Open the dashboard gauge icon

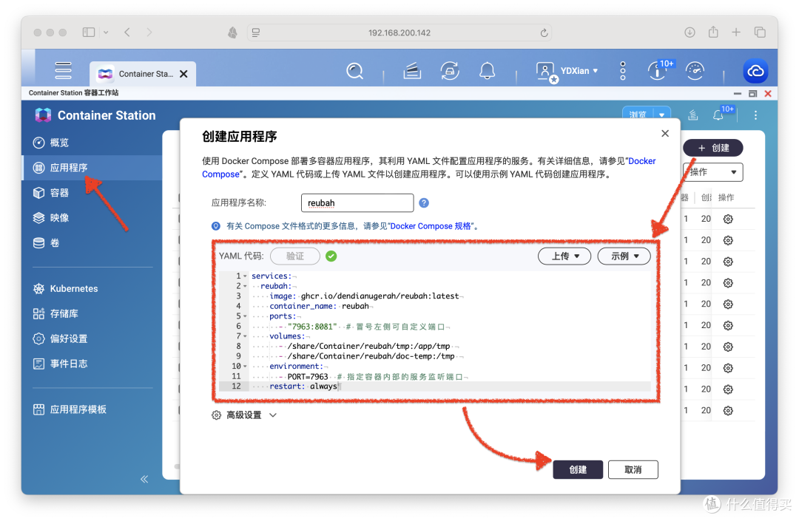pyautogui.click(x=695, y=71)
